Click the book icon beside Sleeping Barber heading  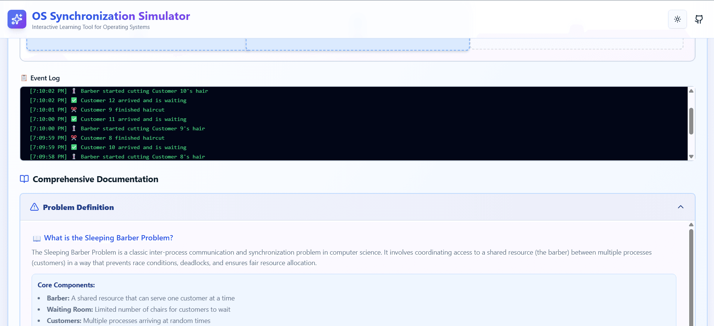click(x=36, y=238)
